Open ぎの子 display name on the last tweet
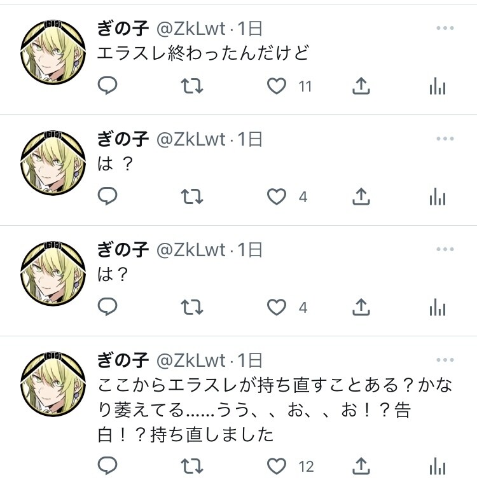This screenshot has height=494, width=477. tap(123, 360)
